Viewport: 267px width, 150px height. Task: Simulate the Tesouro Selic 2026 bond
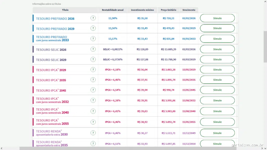click(217, 49)
